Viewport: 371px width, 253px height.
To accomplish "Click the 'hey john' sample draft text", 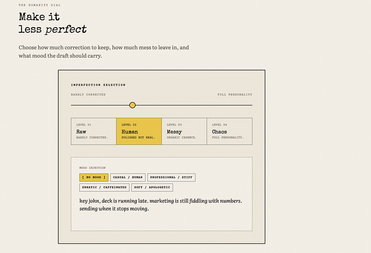I will coord(161,205).
